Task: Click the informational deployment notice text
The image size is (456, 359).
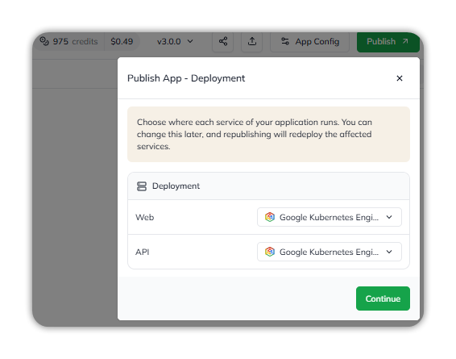Action: 255,134
